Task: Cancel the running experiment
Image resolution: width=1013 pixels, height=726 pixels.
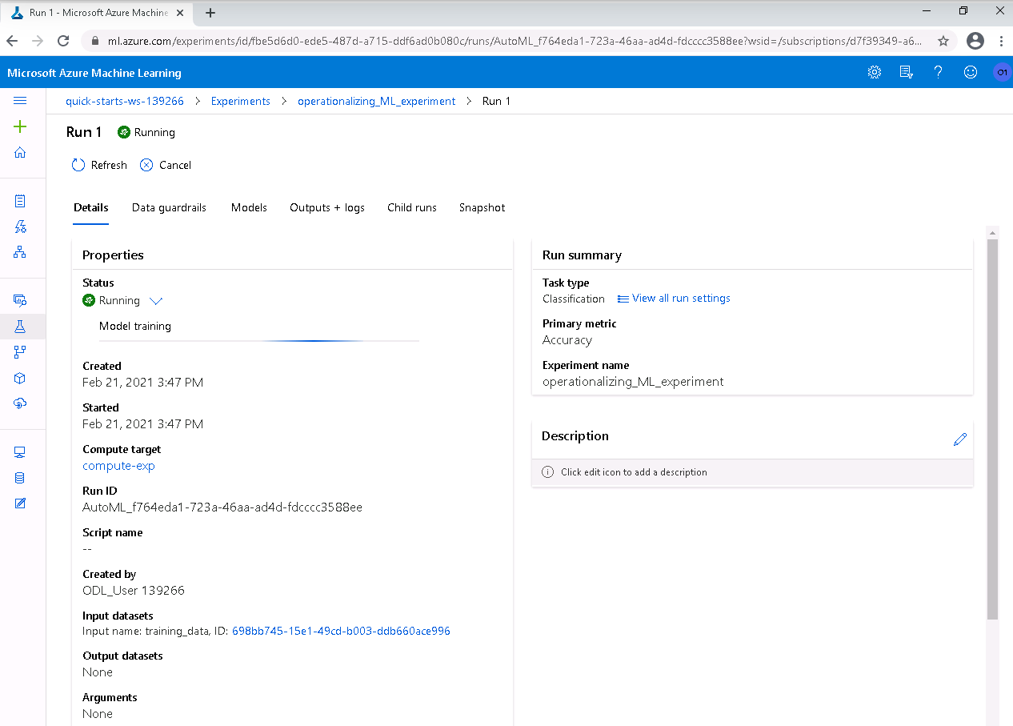Action: [x=166, y=165]
